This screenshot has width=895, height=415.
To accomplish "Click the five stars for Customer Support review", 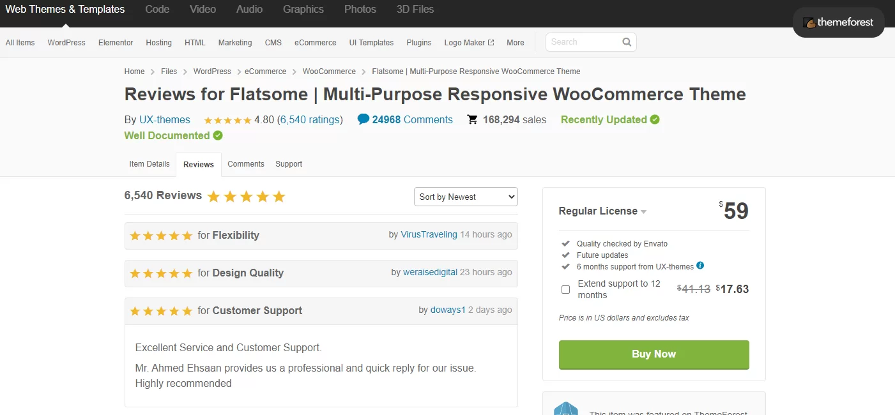I will click(161, 311).
